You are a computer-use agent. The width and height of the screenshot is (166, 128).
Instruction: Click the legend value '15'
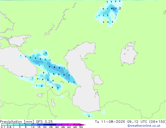[x=39, y=127]
